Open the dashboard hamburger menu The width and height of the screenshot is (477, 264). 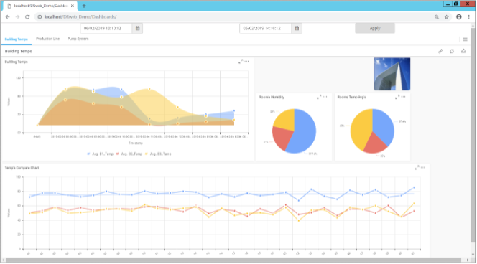click(x=465, y=39)
